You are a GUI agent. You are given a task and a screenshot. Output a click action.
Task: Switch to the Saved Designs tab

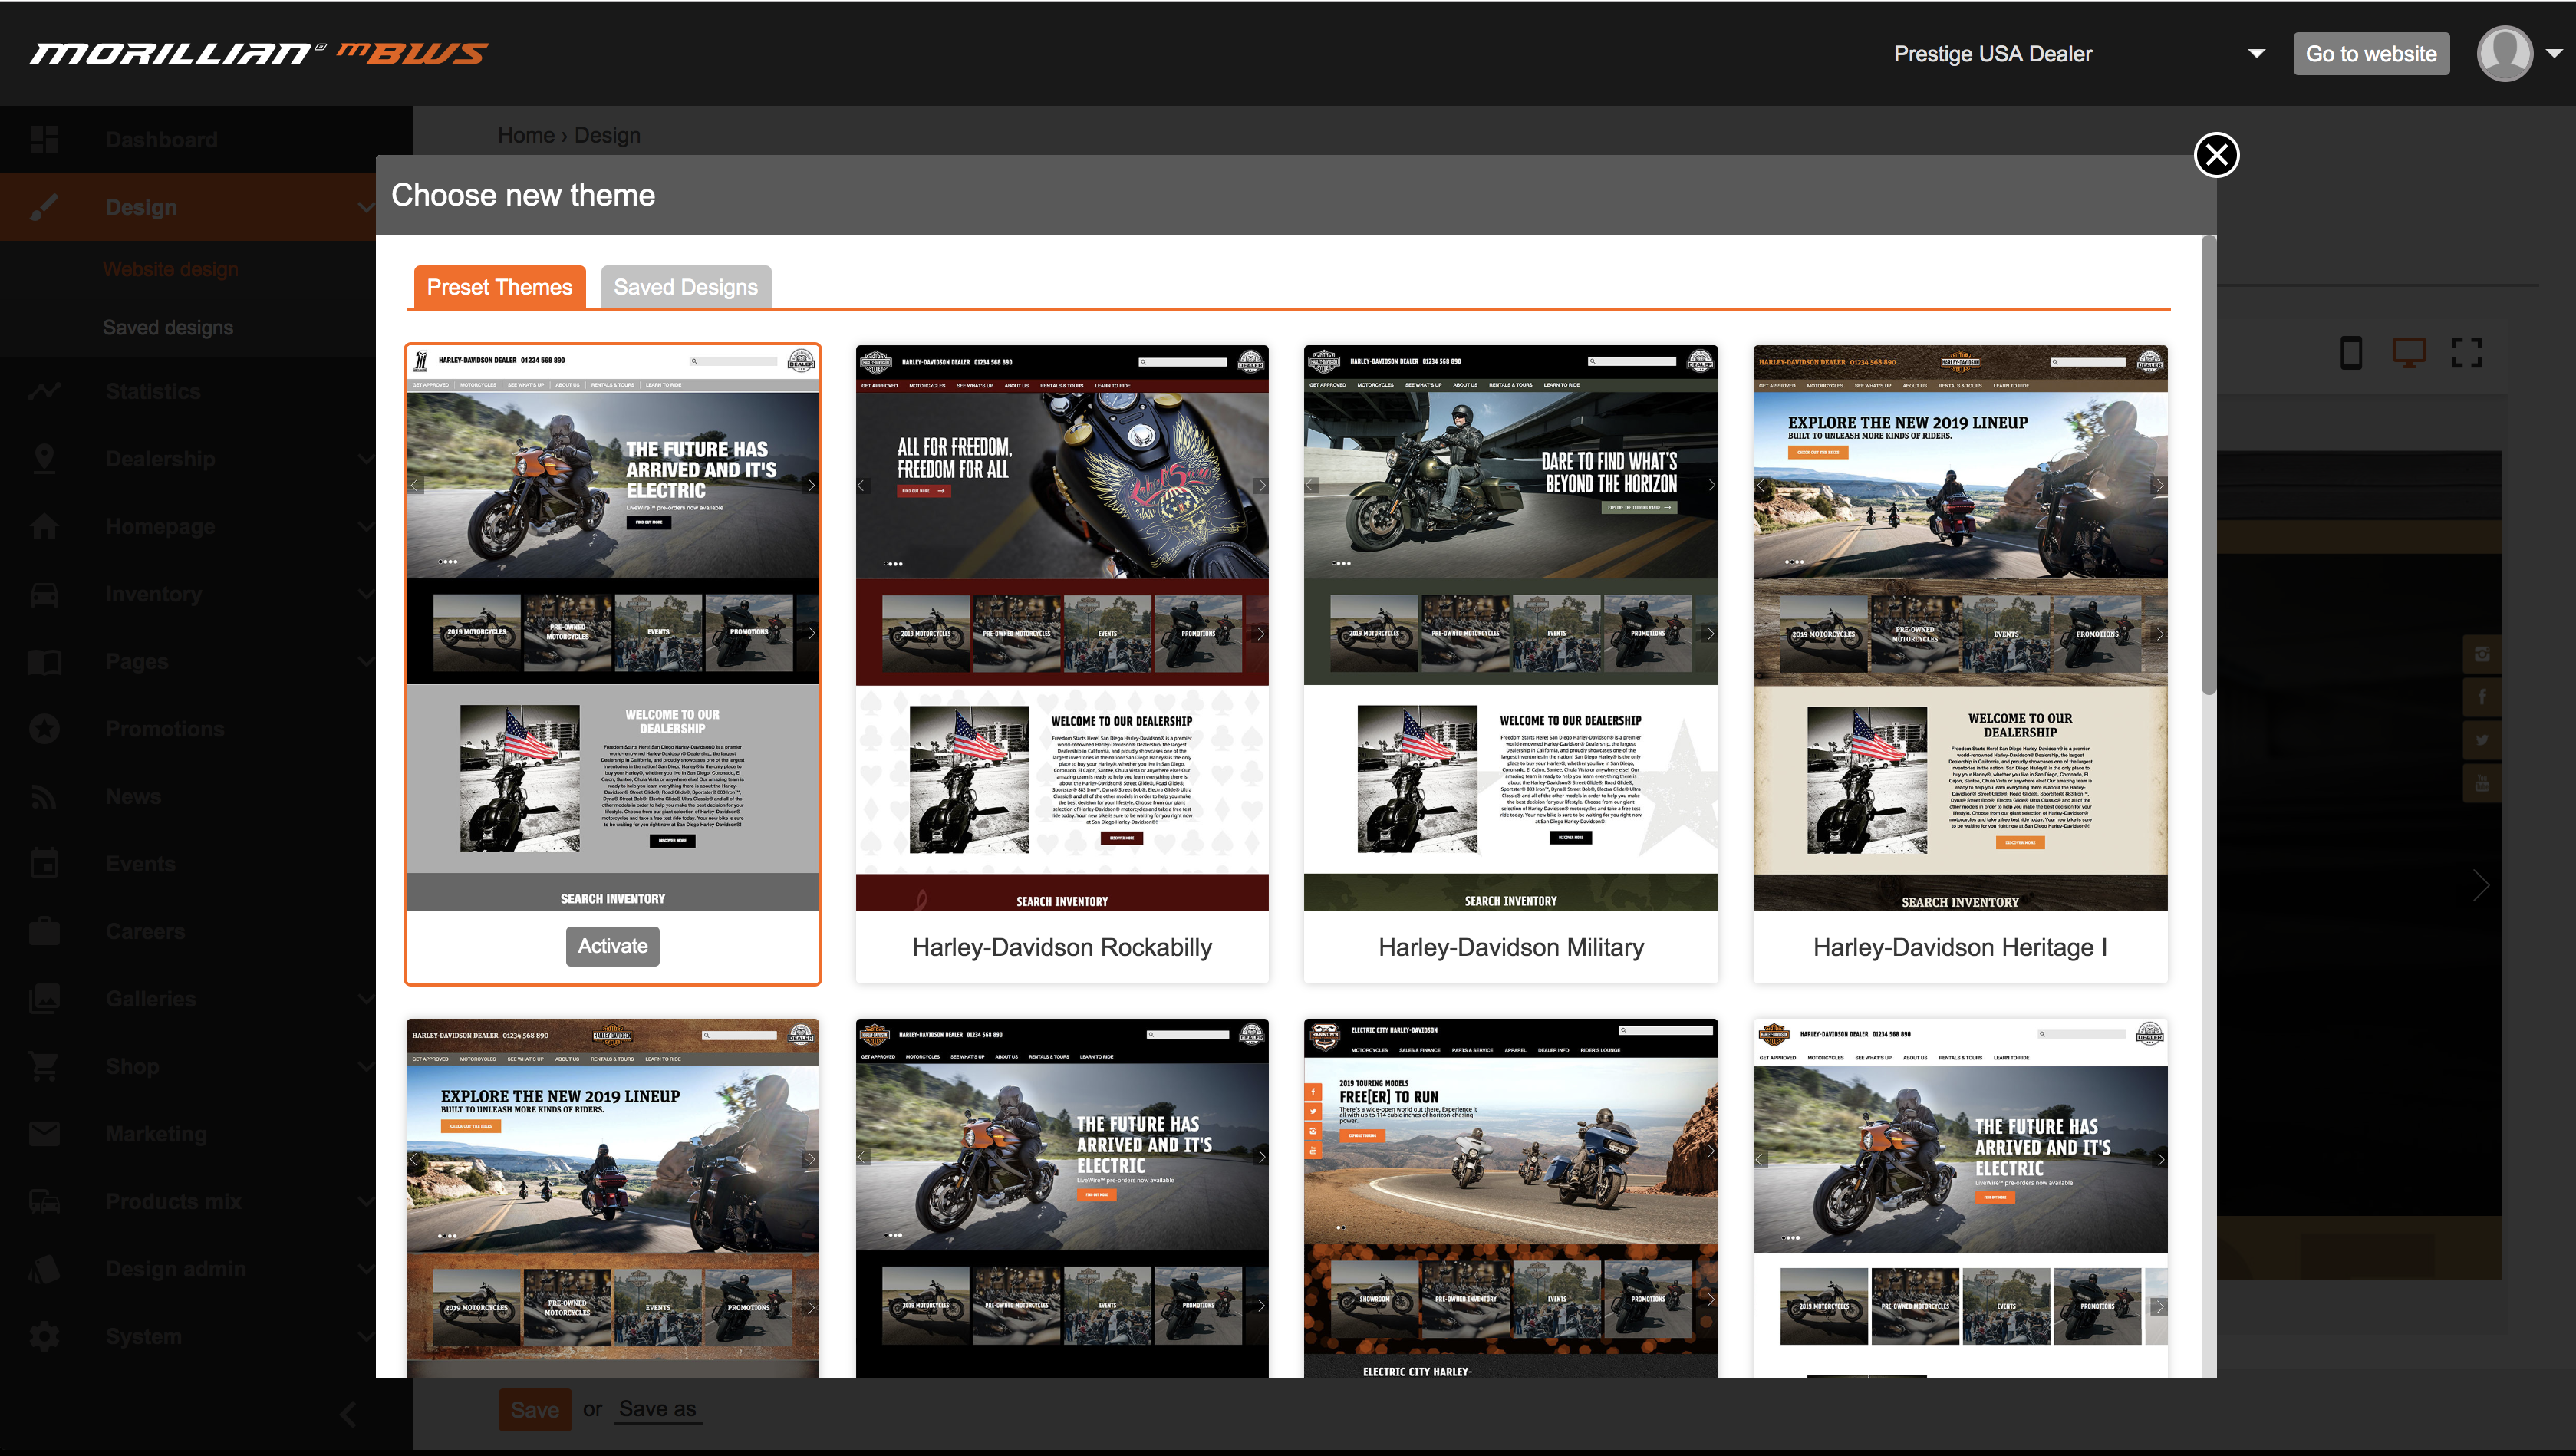[x=685, y=287]
